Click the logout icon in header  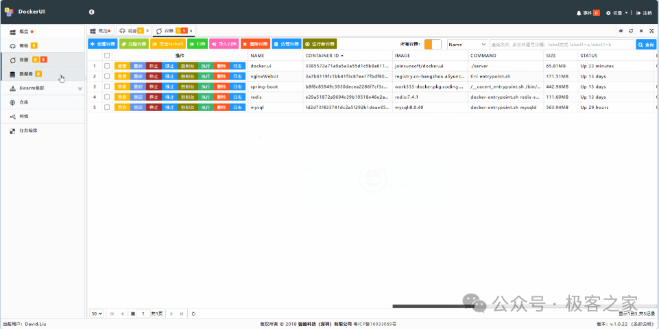pyautogui.click(x=638, y=13)
